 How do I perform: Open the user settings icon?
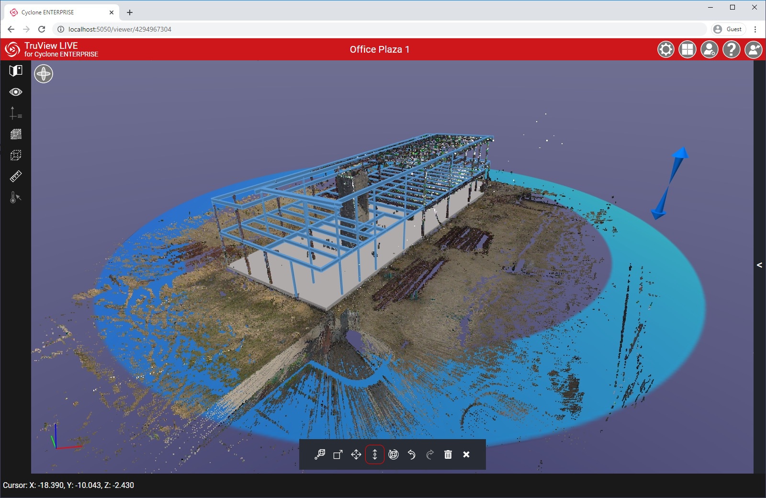point(710,49)
